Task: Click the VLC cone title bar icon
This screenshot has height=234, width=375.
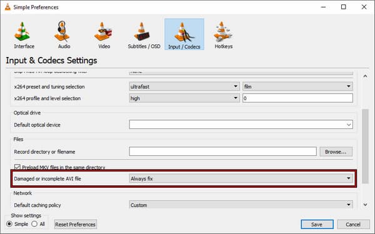Action: 7,7
